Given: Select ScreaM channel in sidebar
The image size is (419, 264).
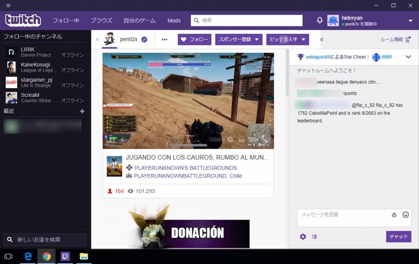Looking at the screenshot, I should pos(45,97).
